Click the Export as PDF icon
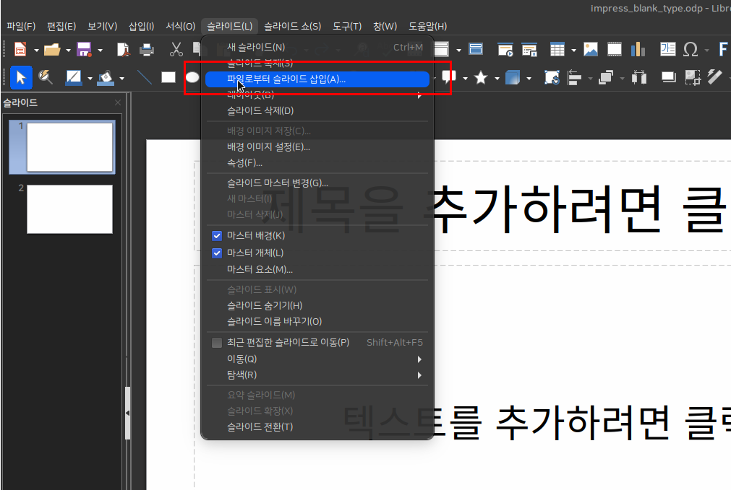 tap(124, 49)
